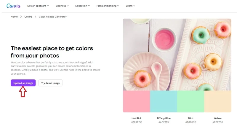Select Color Palette Generator breadcrumb
This screenshot has width=237, height=126.
53,17
